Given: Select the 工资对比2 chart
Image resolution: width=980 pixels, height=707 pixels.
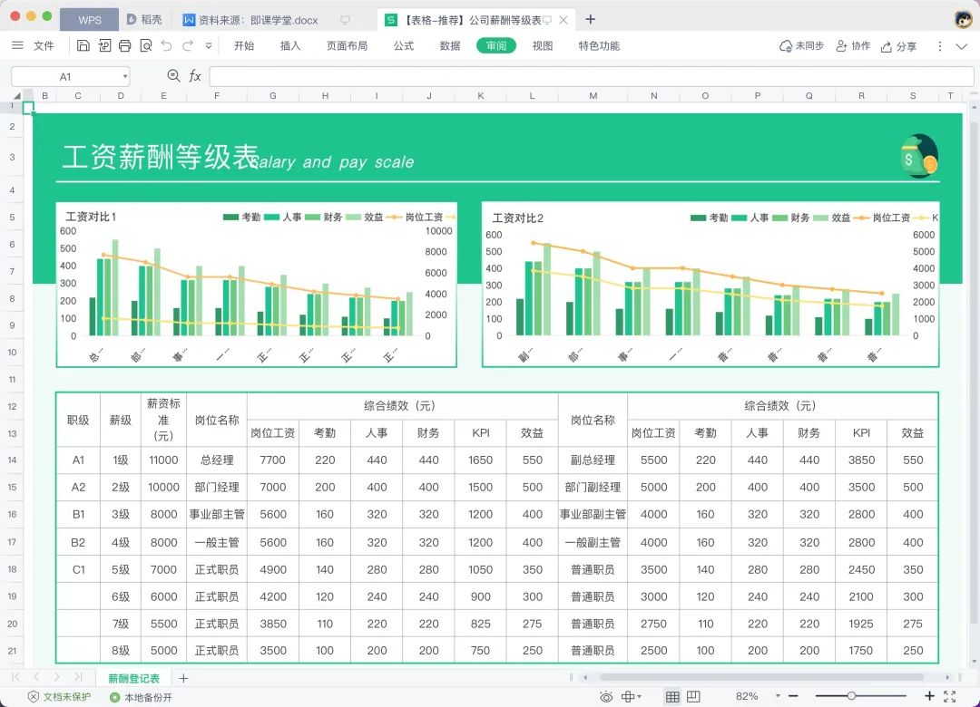Looking at the screenshot, I should pyautogui.click(x=710, y=285).
